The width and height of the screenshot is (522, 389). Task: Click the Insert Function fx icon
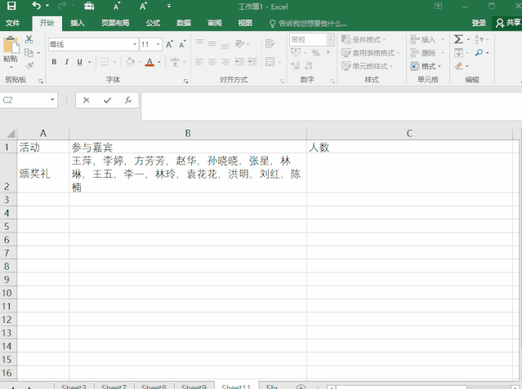tap(127, 100)
